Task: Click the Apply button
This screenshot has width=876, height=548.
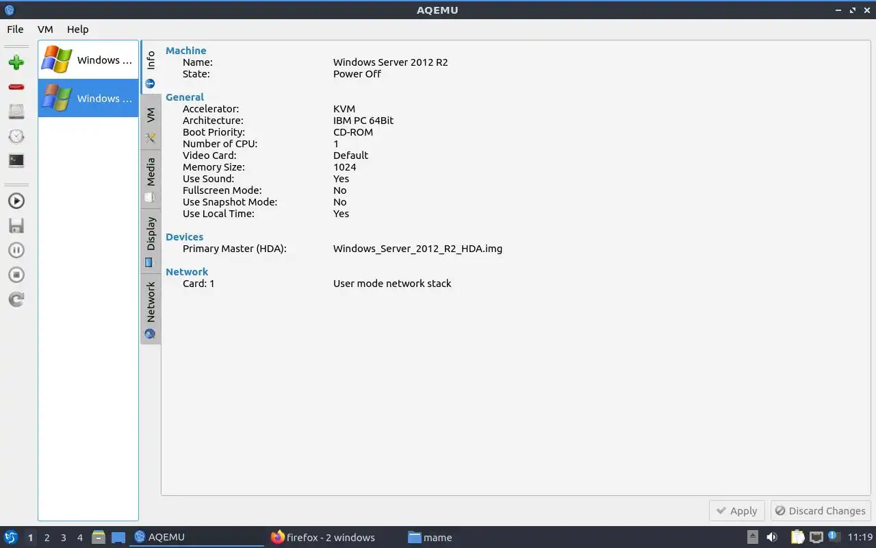Action: pyautogui.click(x=737, y=511)
